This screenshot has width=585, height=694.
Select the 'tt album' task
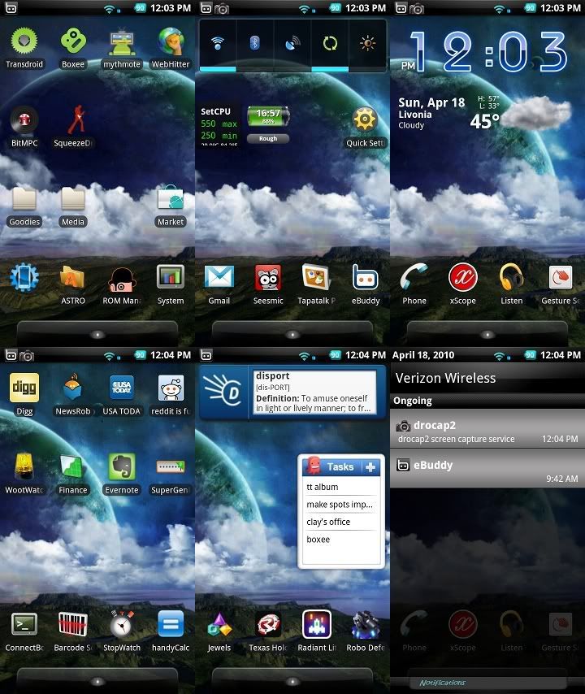point(340,487)
